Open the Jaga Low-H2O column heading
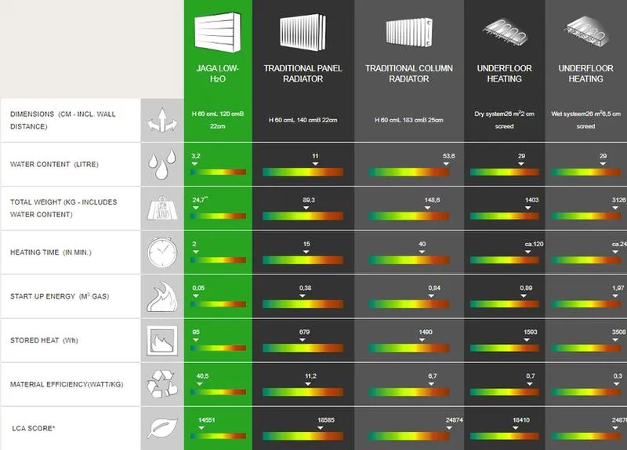The height and width of the screenshot is (450, 627). click(218, 74)
